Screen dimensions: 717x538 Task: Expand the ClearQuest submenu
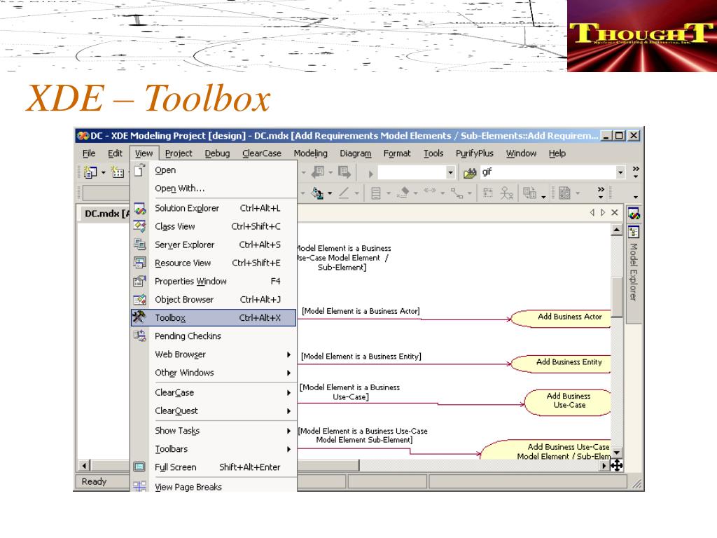[x=214, y=411]
